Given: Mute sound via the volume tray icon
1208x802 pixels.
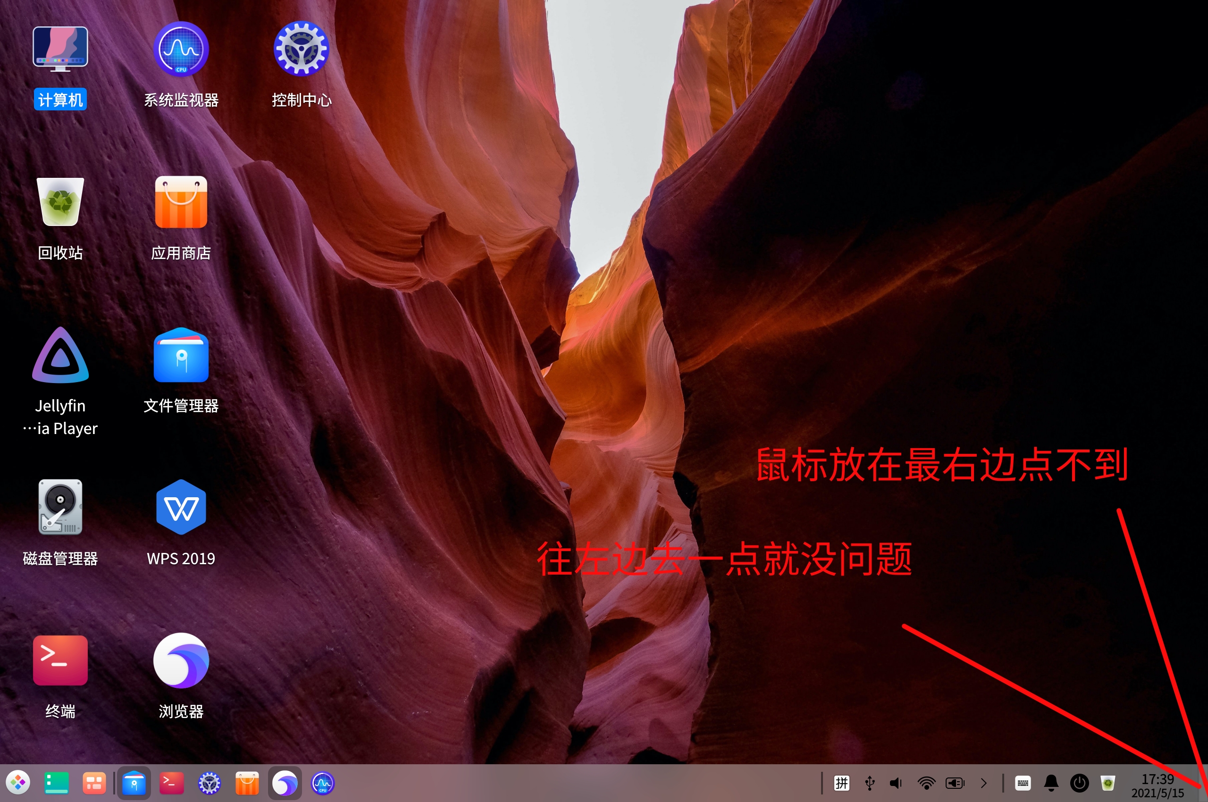Looking at the screenshot, I should 897,783.
